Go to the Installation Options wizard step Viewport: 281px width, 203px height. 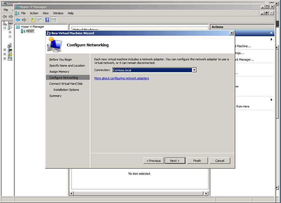(66, 90)
